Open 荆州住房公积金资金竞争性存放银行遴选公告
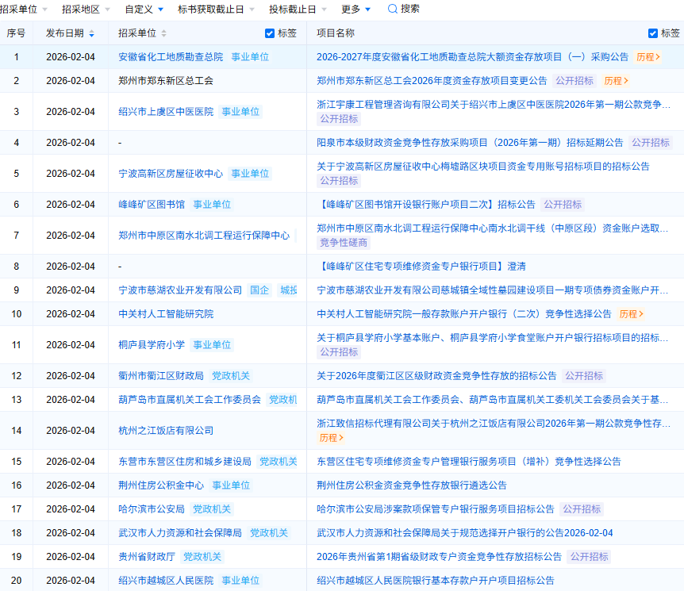This screenshot has width=684, height=591. 411,485
